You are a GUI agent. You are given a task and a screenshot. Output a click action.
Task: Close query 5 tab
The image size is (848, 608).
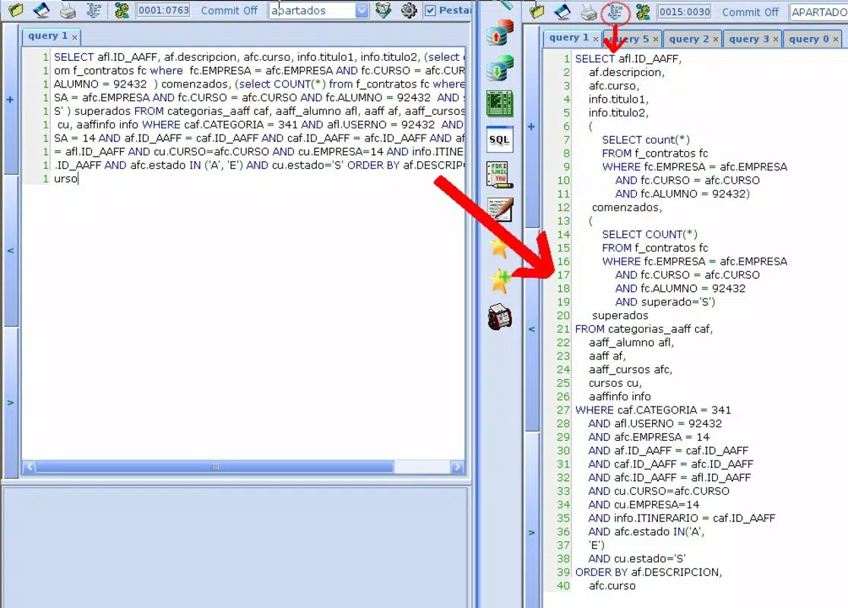pyautogui.click(x=656, y=40)
